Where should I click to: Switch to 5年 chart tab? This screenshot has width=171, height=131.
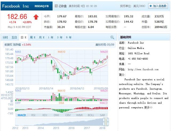point(69,37)
